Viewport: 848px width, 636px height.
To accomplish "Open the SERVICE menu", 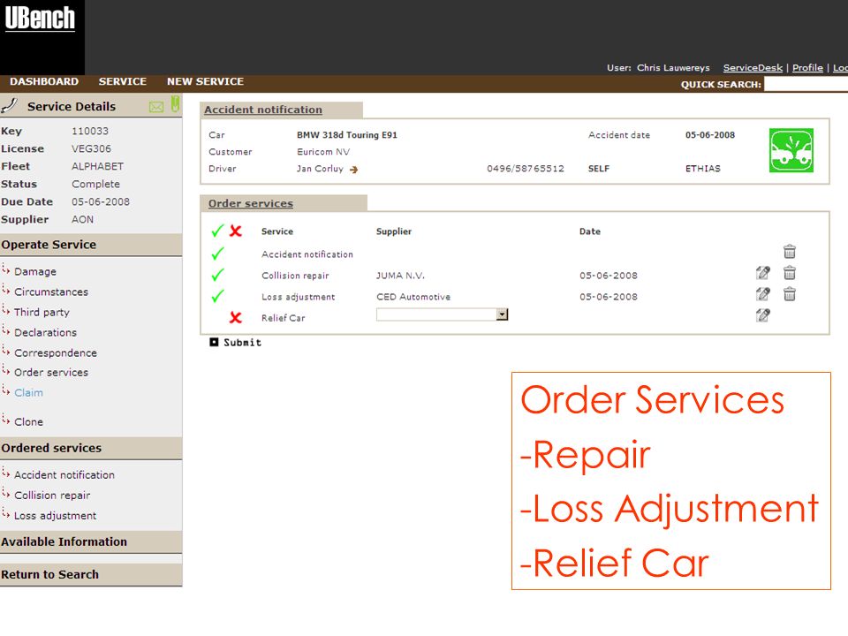I will [x=122, y=81].
